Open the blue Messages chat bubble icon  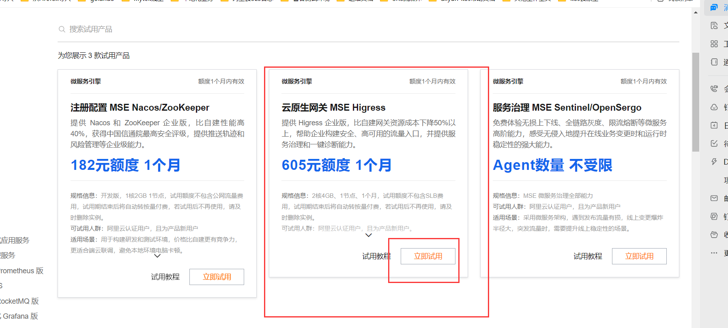coord(714,7)
